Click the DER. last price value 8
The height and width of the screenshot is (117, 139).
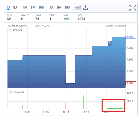point(50,19)
